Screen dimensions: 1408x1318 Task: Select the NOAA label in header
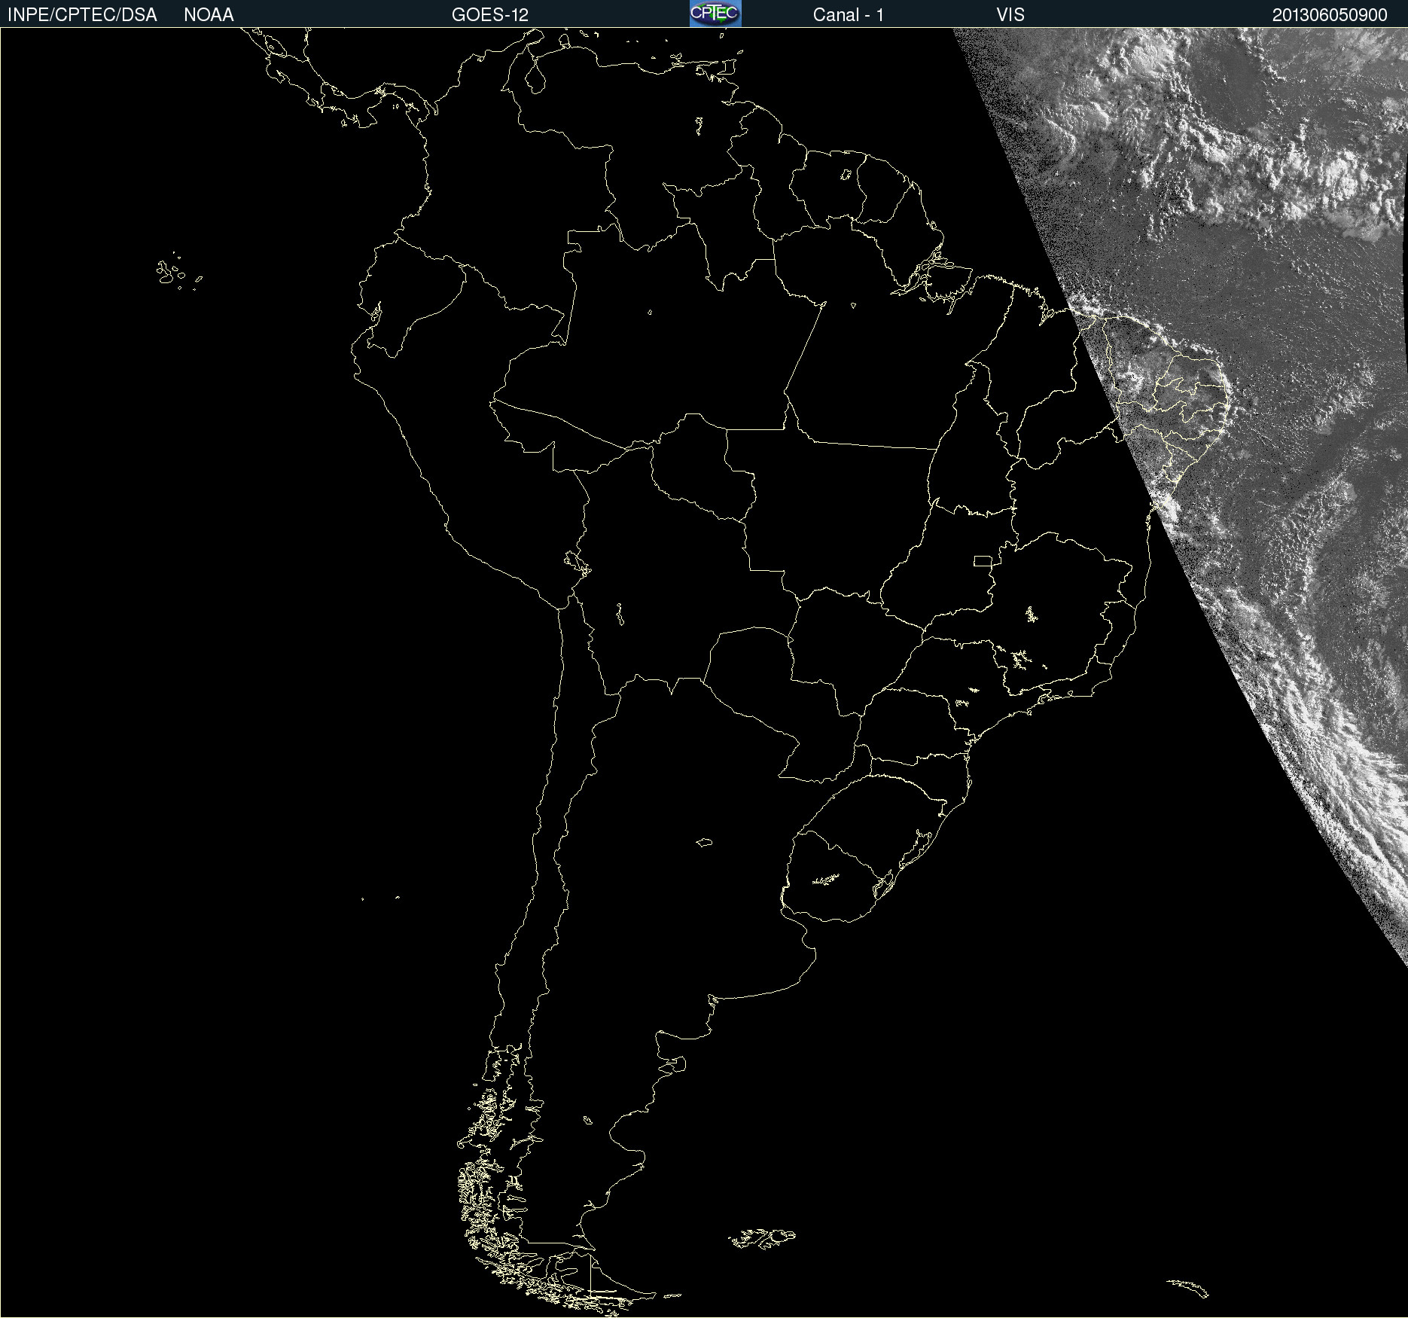click(x=209, y=15)
